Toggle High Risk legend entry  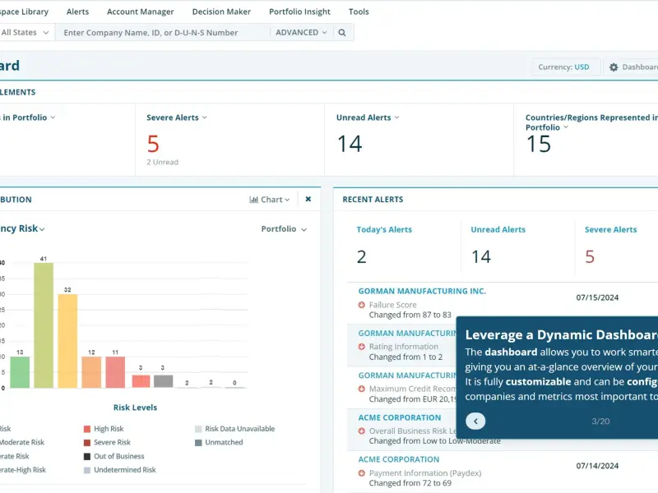click(104, 428)
